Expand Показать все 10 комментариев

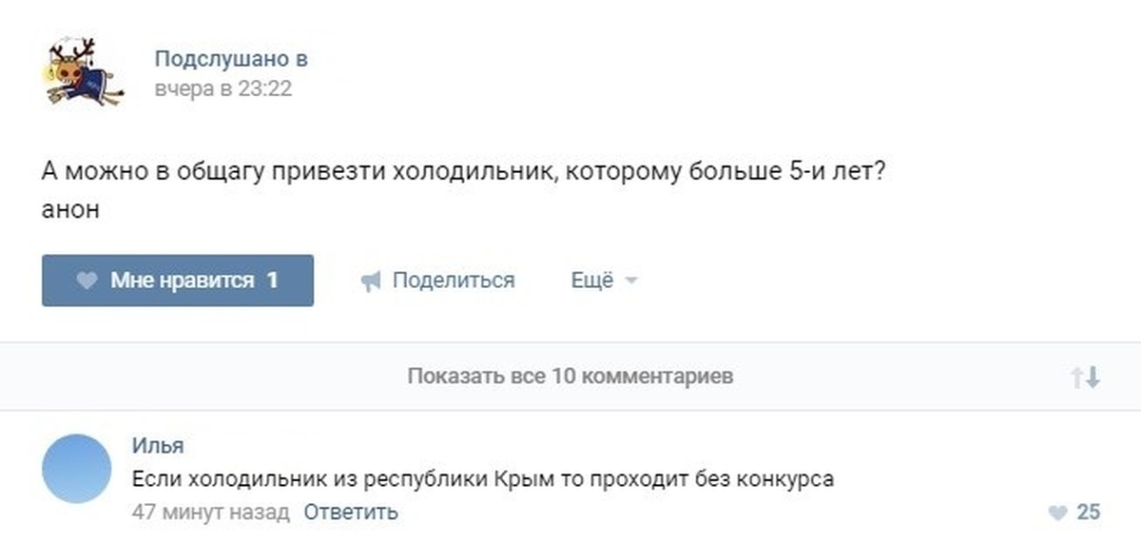click(570, 377)
